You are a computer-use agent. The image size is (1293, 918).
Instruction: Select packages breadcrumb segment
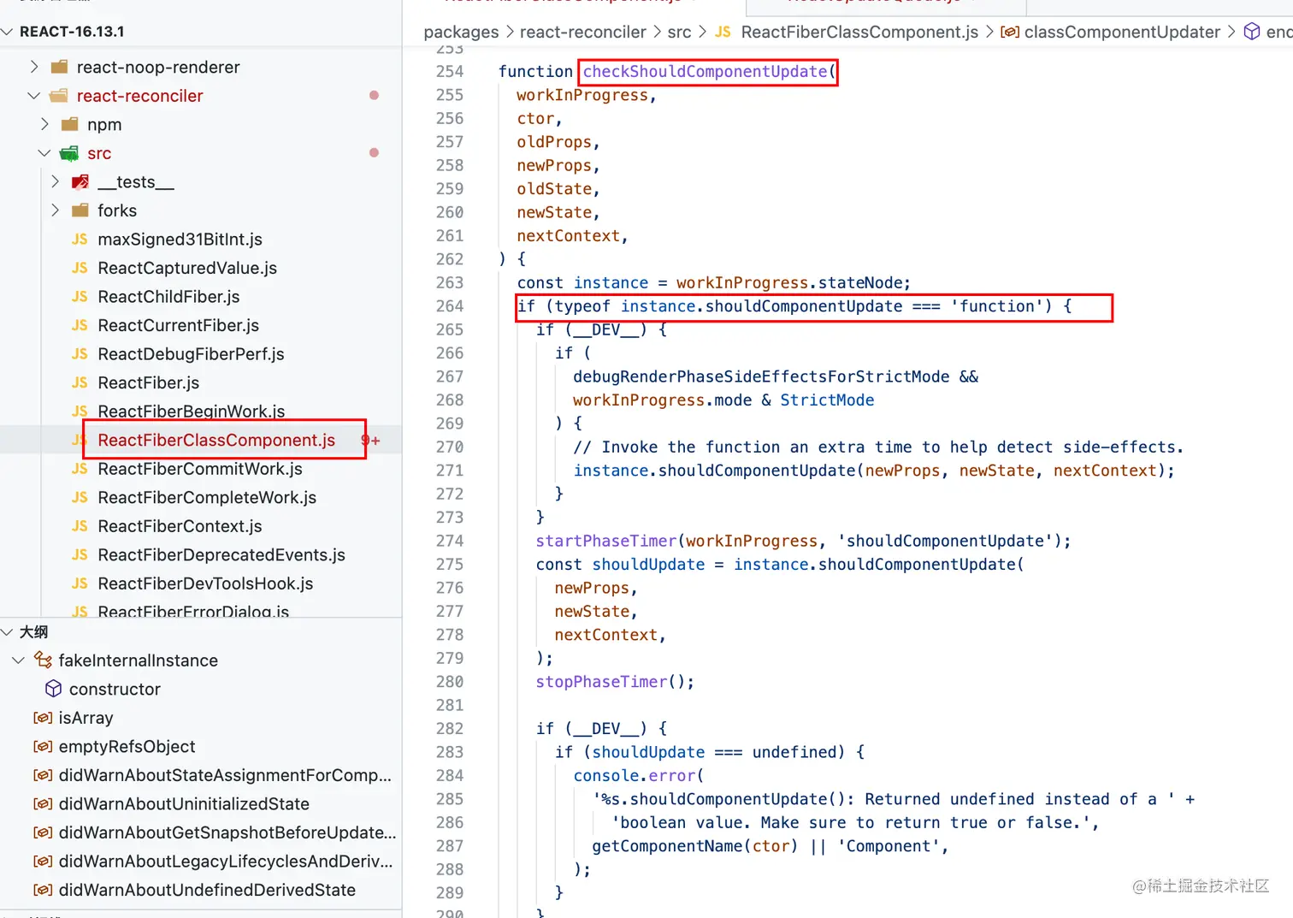pos(461,32)
